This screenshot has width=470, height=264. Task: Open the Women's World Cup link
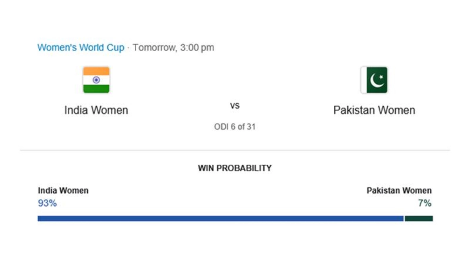pyautogui.click(x=81, y=48)
